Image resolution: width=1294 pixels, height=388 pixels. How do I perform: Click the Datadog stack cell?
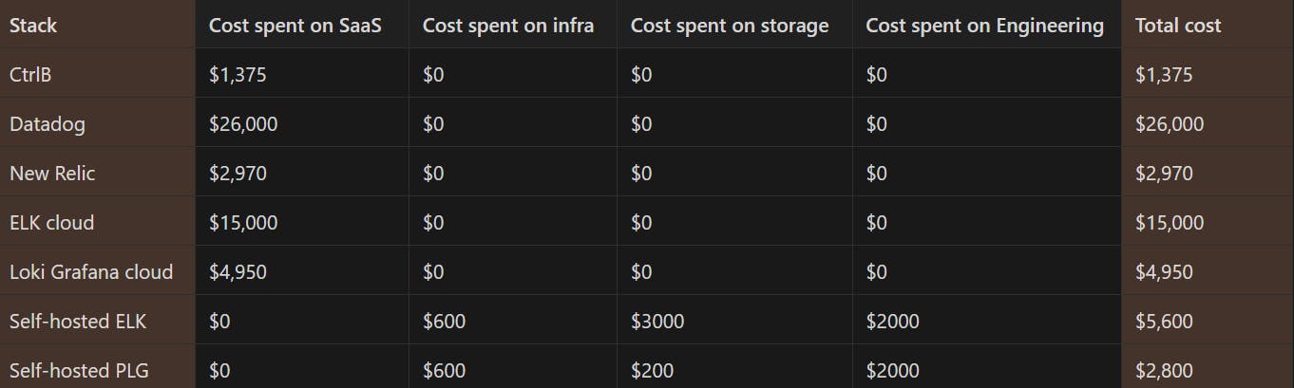(x=48, y=124)
